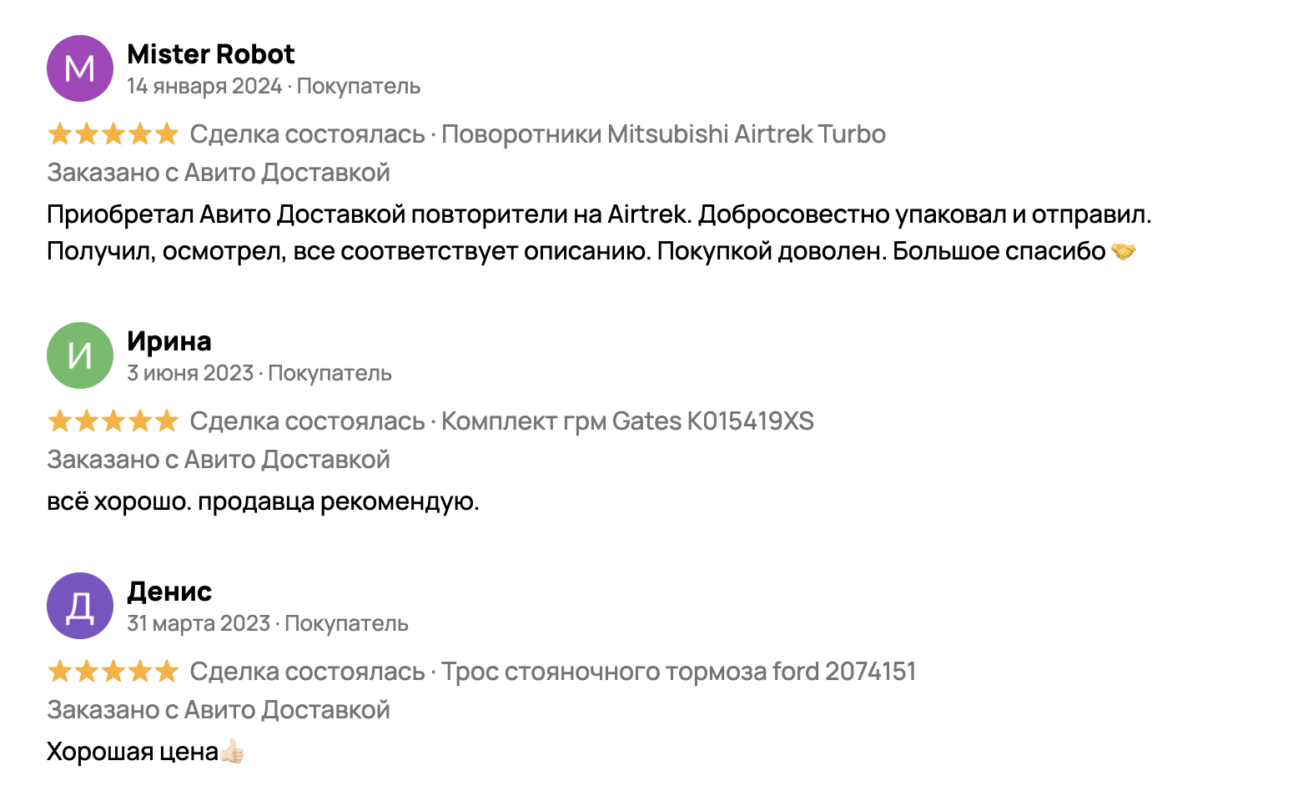Open Комплект грм Gates K015419XS item
The height and width of the screenshot is (791, 1293).
click(627, 421)
